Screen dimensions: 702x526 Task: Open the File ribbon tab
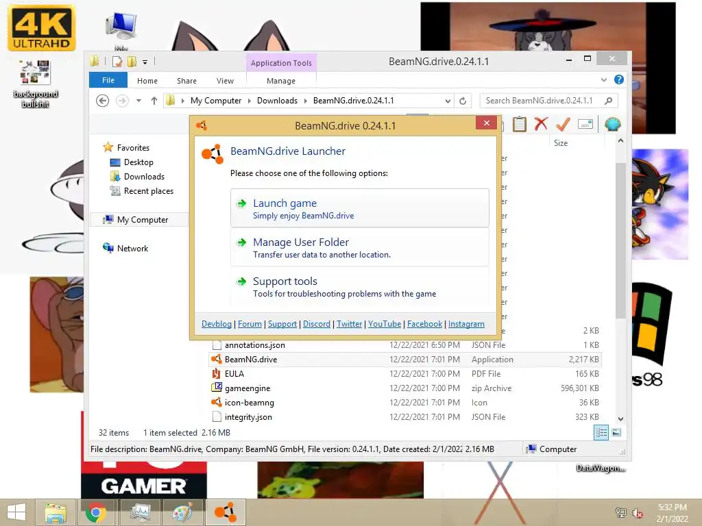coord(108,80)
